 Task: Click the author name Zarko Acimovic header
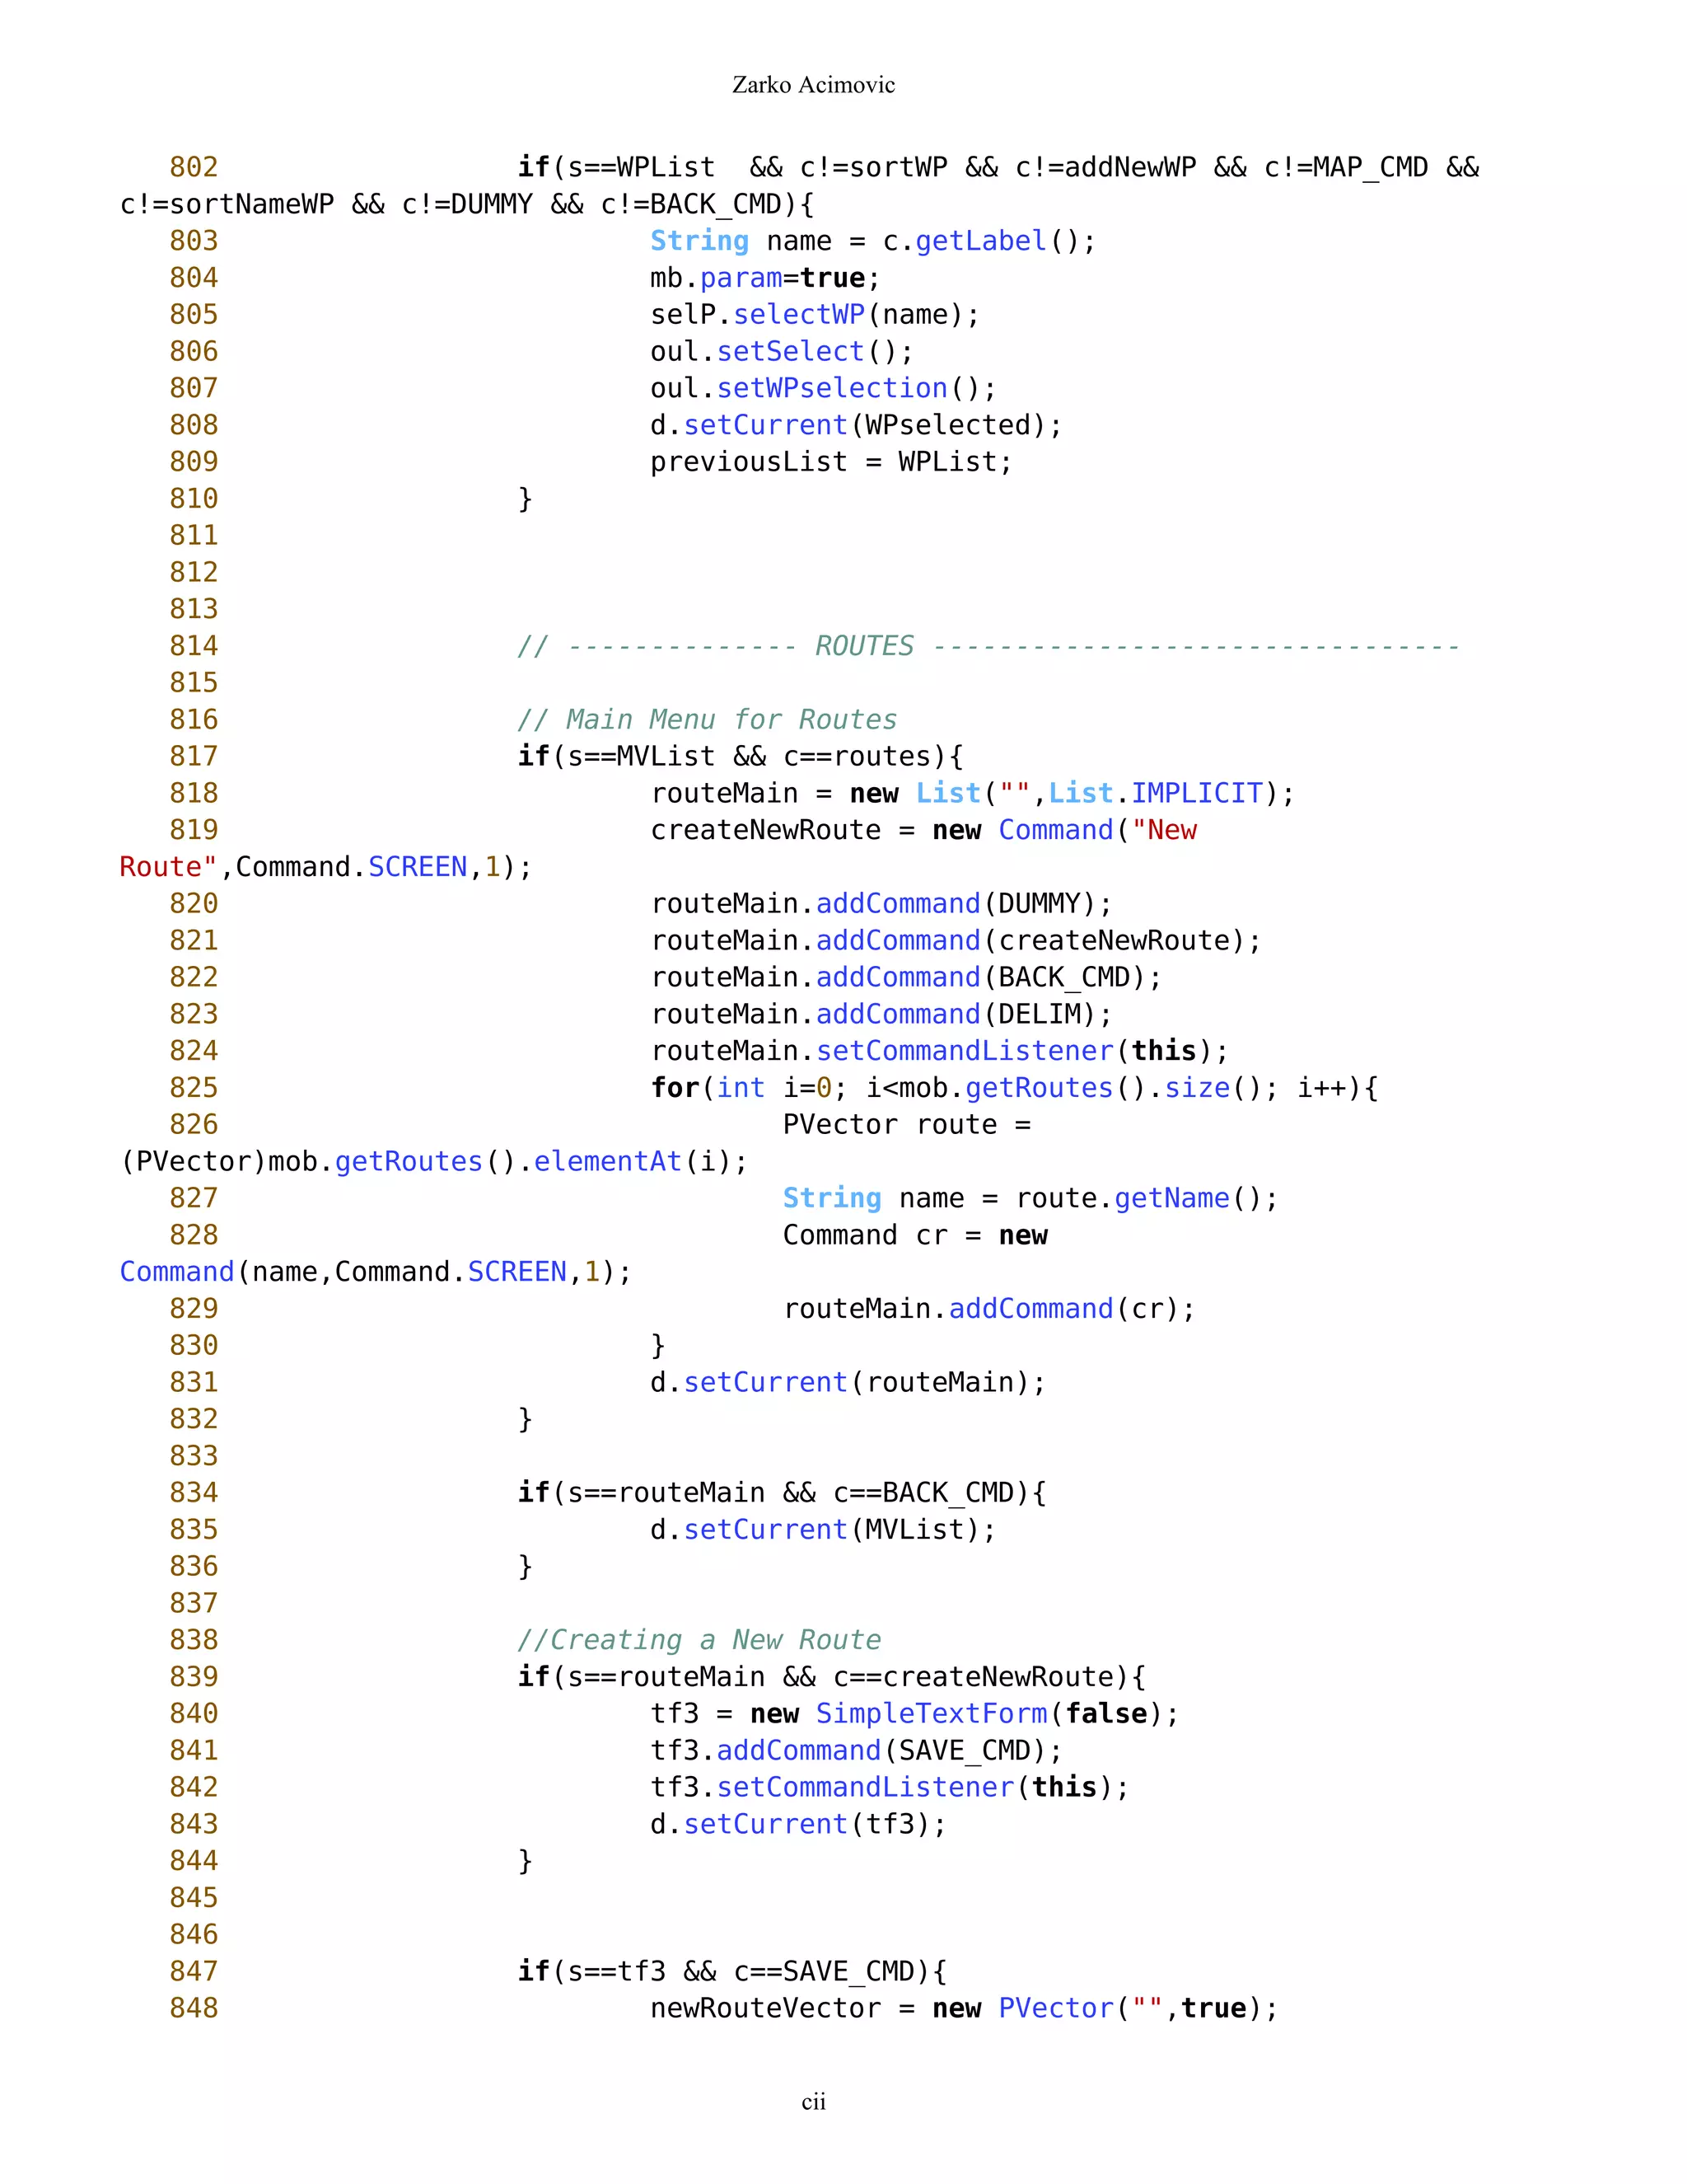point(812,85)
